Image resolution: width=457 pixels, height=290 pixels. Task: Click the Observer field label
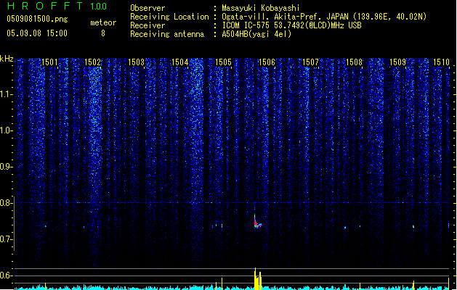147,8
